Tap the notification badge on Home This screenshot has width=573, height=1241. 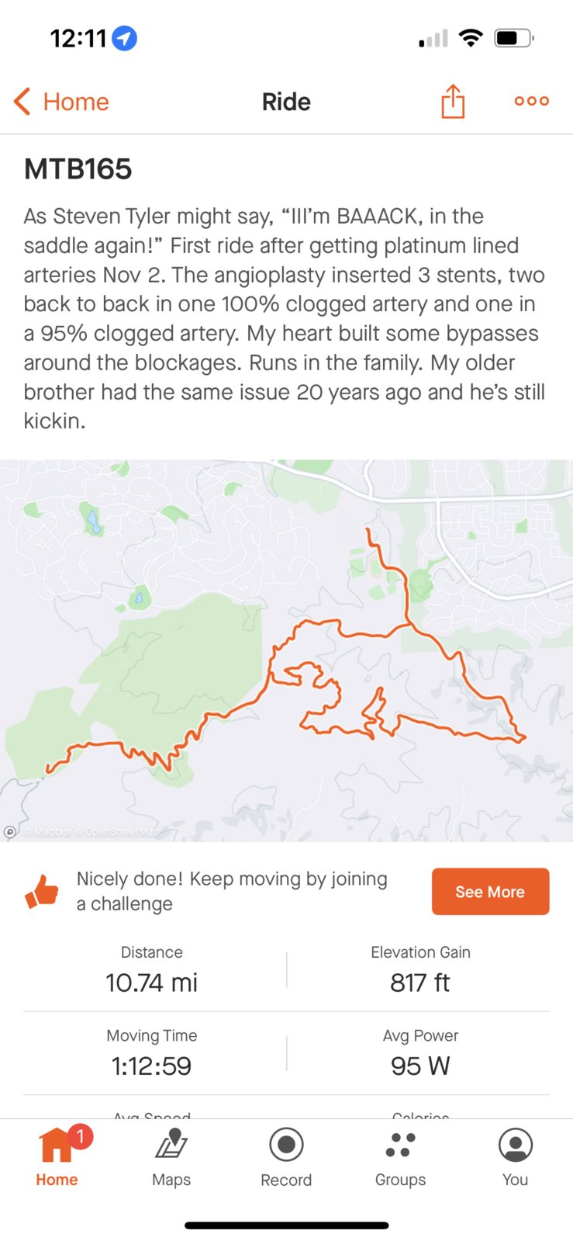[x=80, y=1137]
